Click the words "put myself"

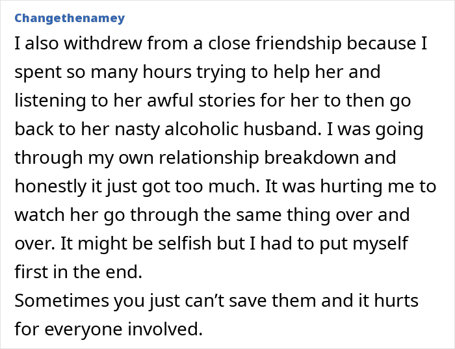coord(364,243)
